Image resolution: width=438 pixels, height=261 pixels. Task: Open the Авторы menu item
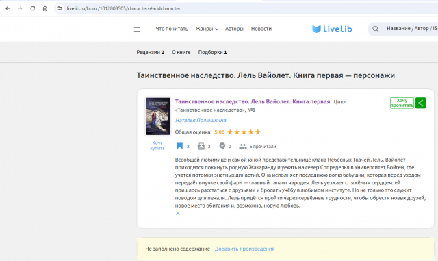pyautogui.click(x=234, y=29)
